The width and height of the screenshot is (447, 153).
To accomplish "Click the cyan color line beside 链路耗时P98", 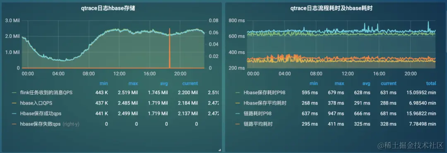I will point(238,113).
